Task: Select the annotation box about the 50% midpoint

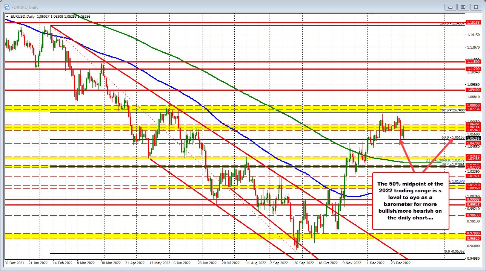Action: 411,201
